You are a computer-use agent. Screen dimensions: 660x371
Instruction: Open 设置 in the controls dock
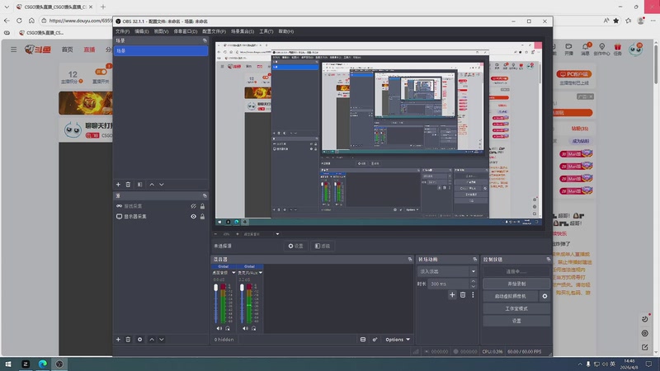point(516,321)
